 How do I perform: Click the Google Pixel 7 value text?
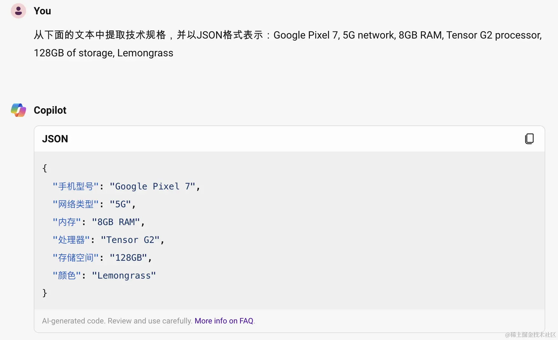pyautogui.click(x=153, y=186)
